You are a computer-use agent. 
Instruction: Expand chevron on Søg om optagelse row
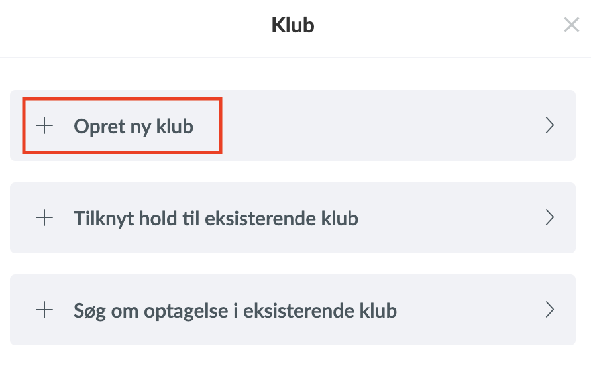pos(550,310)
